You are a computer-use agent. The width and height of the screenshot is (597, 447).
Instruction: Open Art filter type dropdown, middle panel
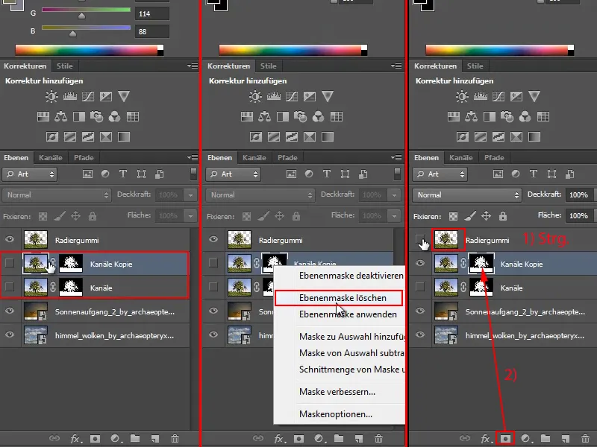(x=234, y=174)
